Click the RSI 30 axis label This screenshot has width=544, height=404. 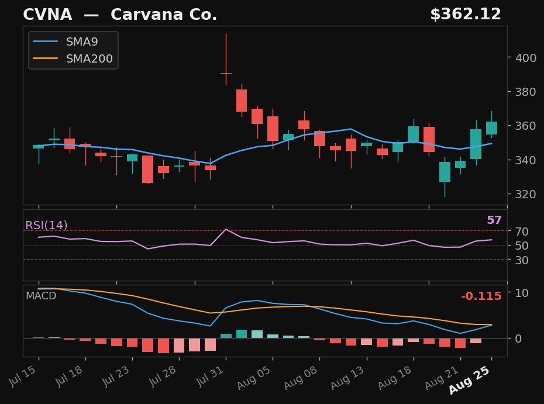(522, 260)
